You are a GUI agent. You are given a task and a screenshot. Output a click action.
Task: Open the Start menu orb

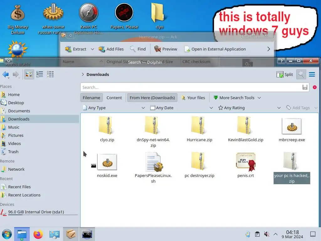[7, 234]
